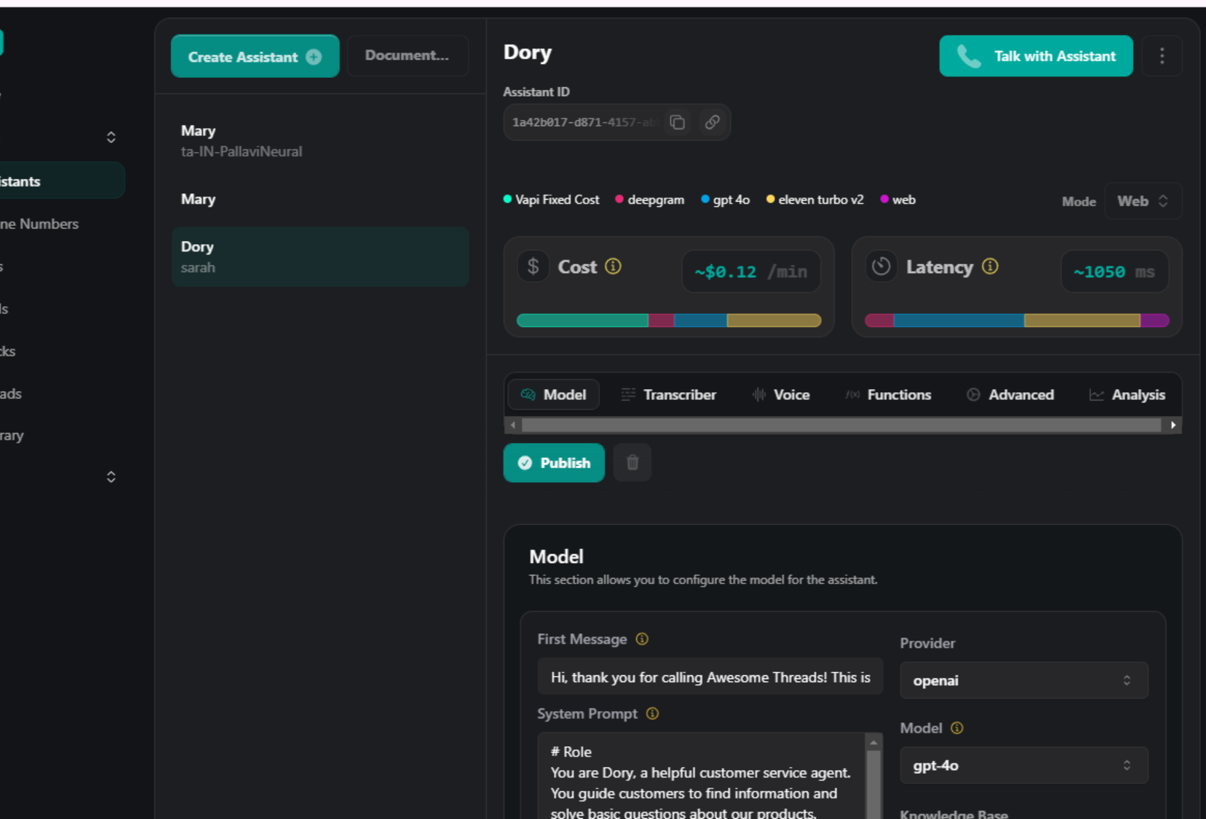Click the tabs horizontal scrollbar
This screenshot has width=1206, height=819.
[842, 425]
